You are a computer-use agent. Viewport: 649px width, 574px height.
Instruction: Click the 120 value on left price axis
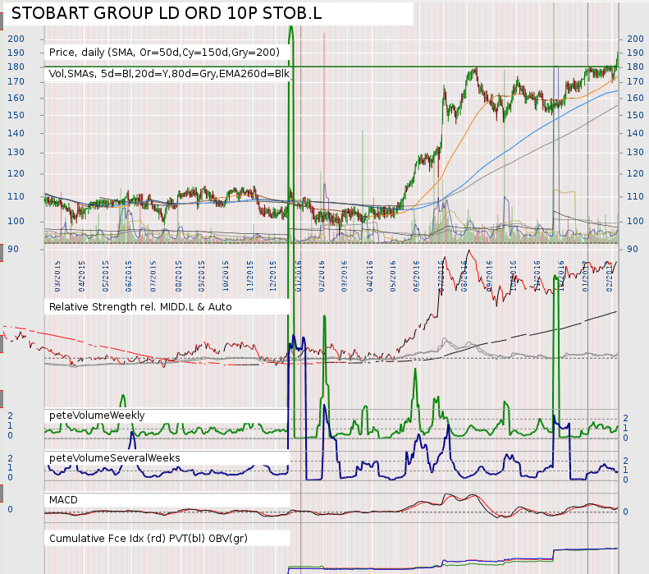coord(16,173)
